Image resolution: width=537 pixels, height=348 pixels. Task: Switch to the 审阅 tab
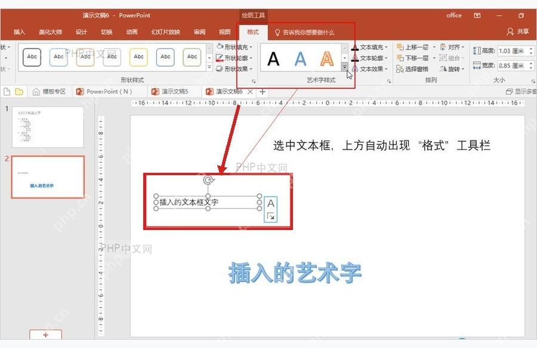(x=199, y=32)
